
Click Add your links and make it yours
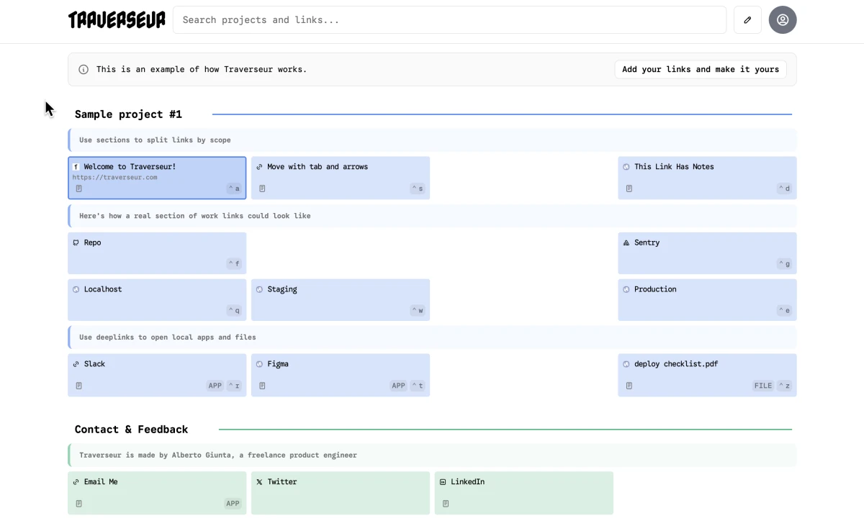(700, 70)
